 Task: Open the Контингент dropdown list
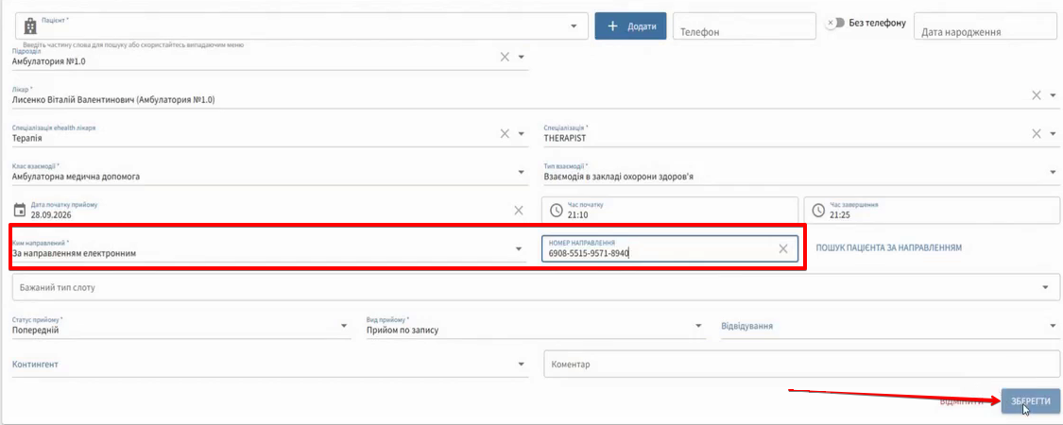[x=269, y=365]
